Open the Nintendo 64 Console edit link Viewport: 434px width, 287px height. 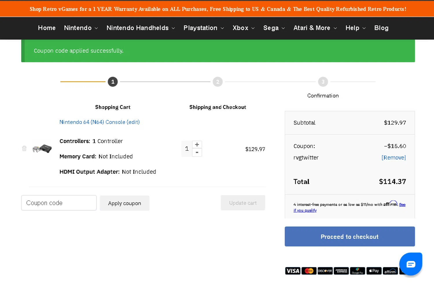(100, 122)
